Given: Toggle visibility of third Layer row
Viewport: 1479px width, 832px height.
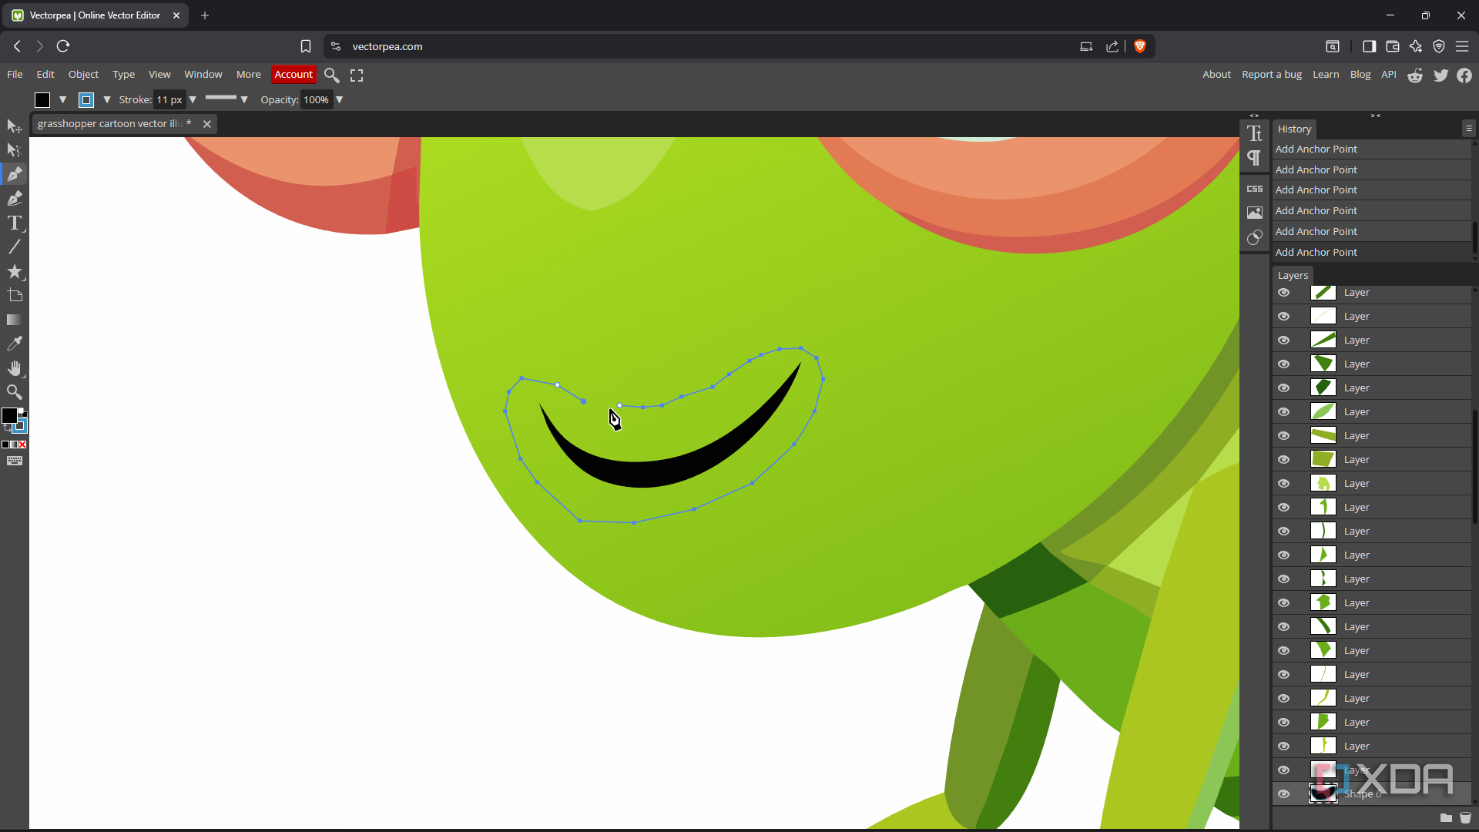Looking at the screenshot, I should coord(1283,341).
